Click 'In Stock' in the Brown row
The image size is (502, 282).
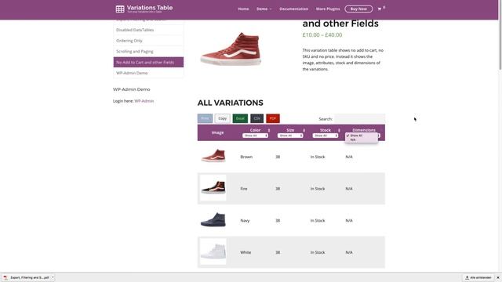coord(318,157)
